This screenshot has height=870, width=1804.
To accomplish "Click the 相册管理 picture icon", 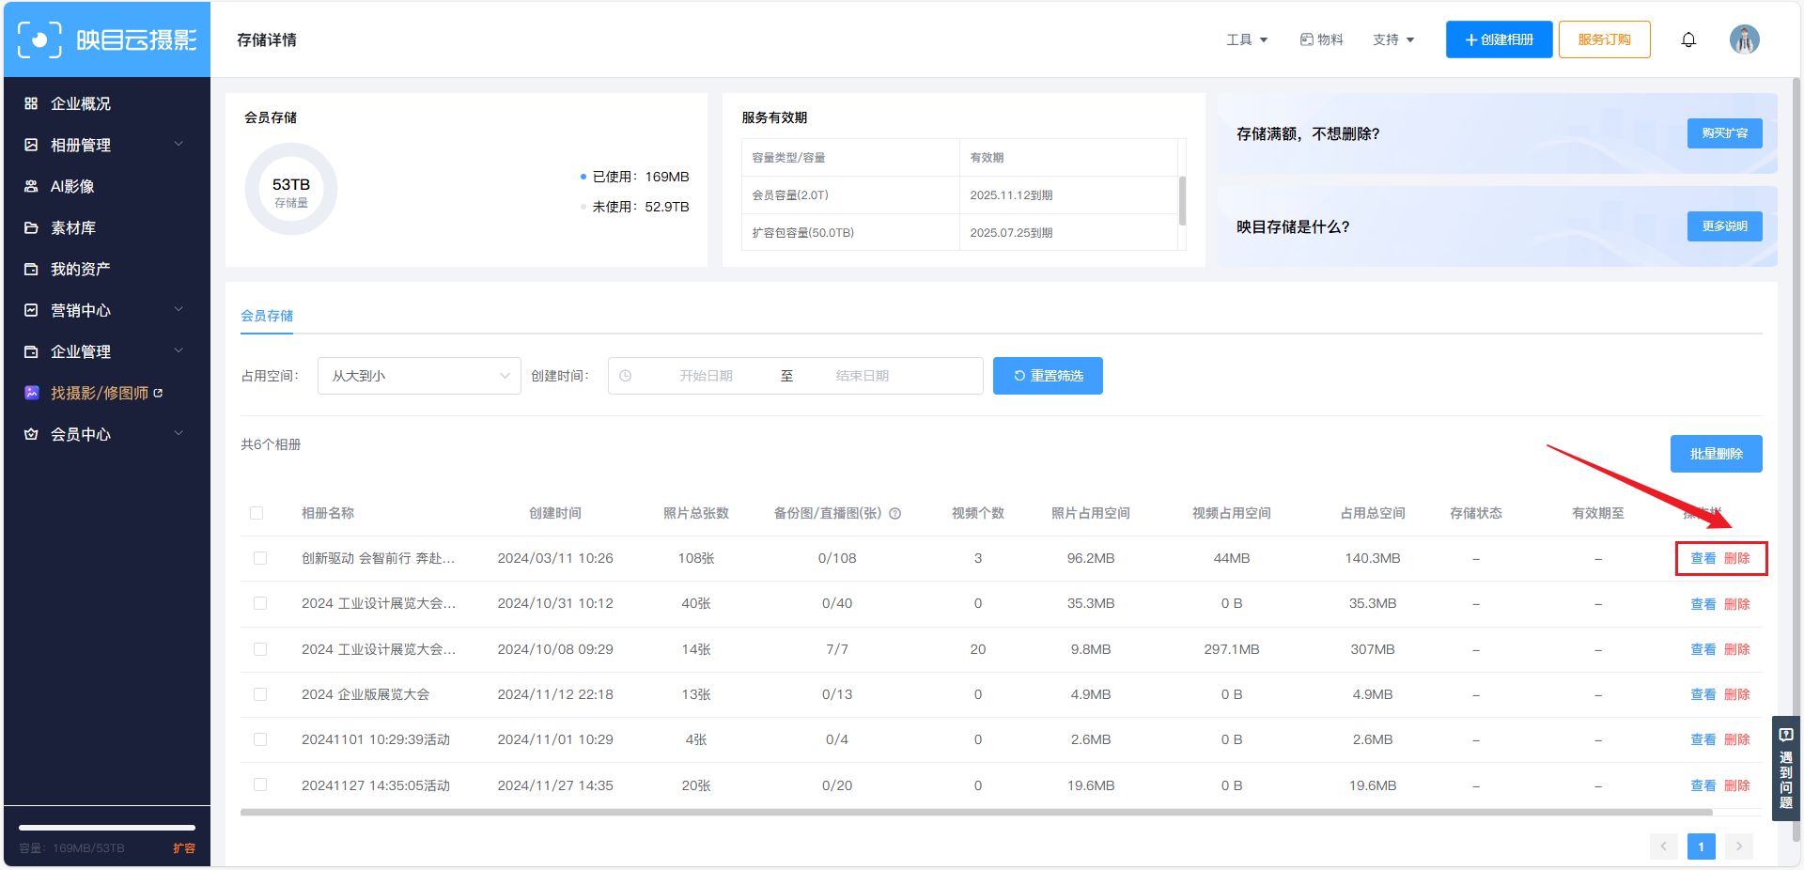I will [x=31, y=145].
